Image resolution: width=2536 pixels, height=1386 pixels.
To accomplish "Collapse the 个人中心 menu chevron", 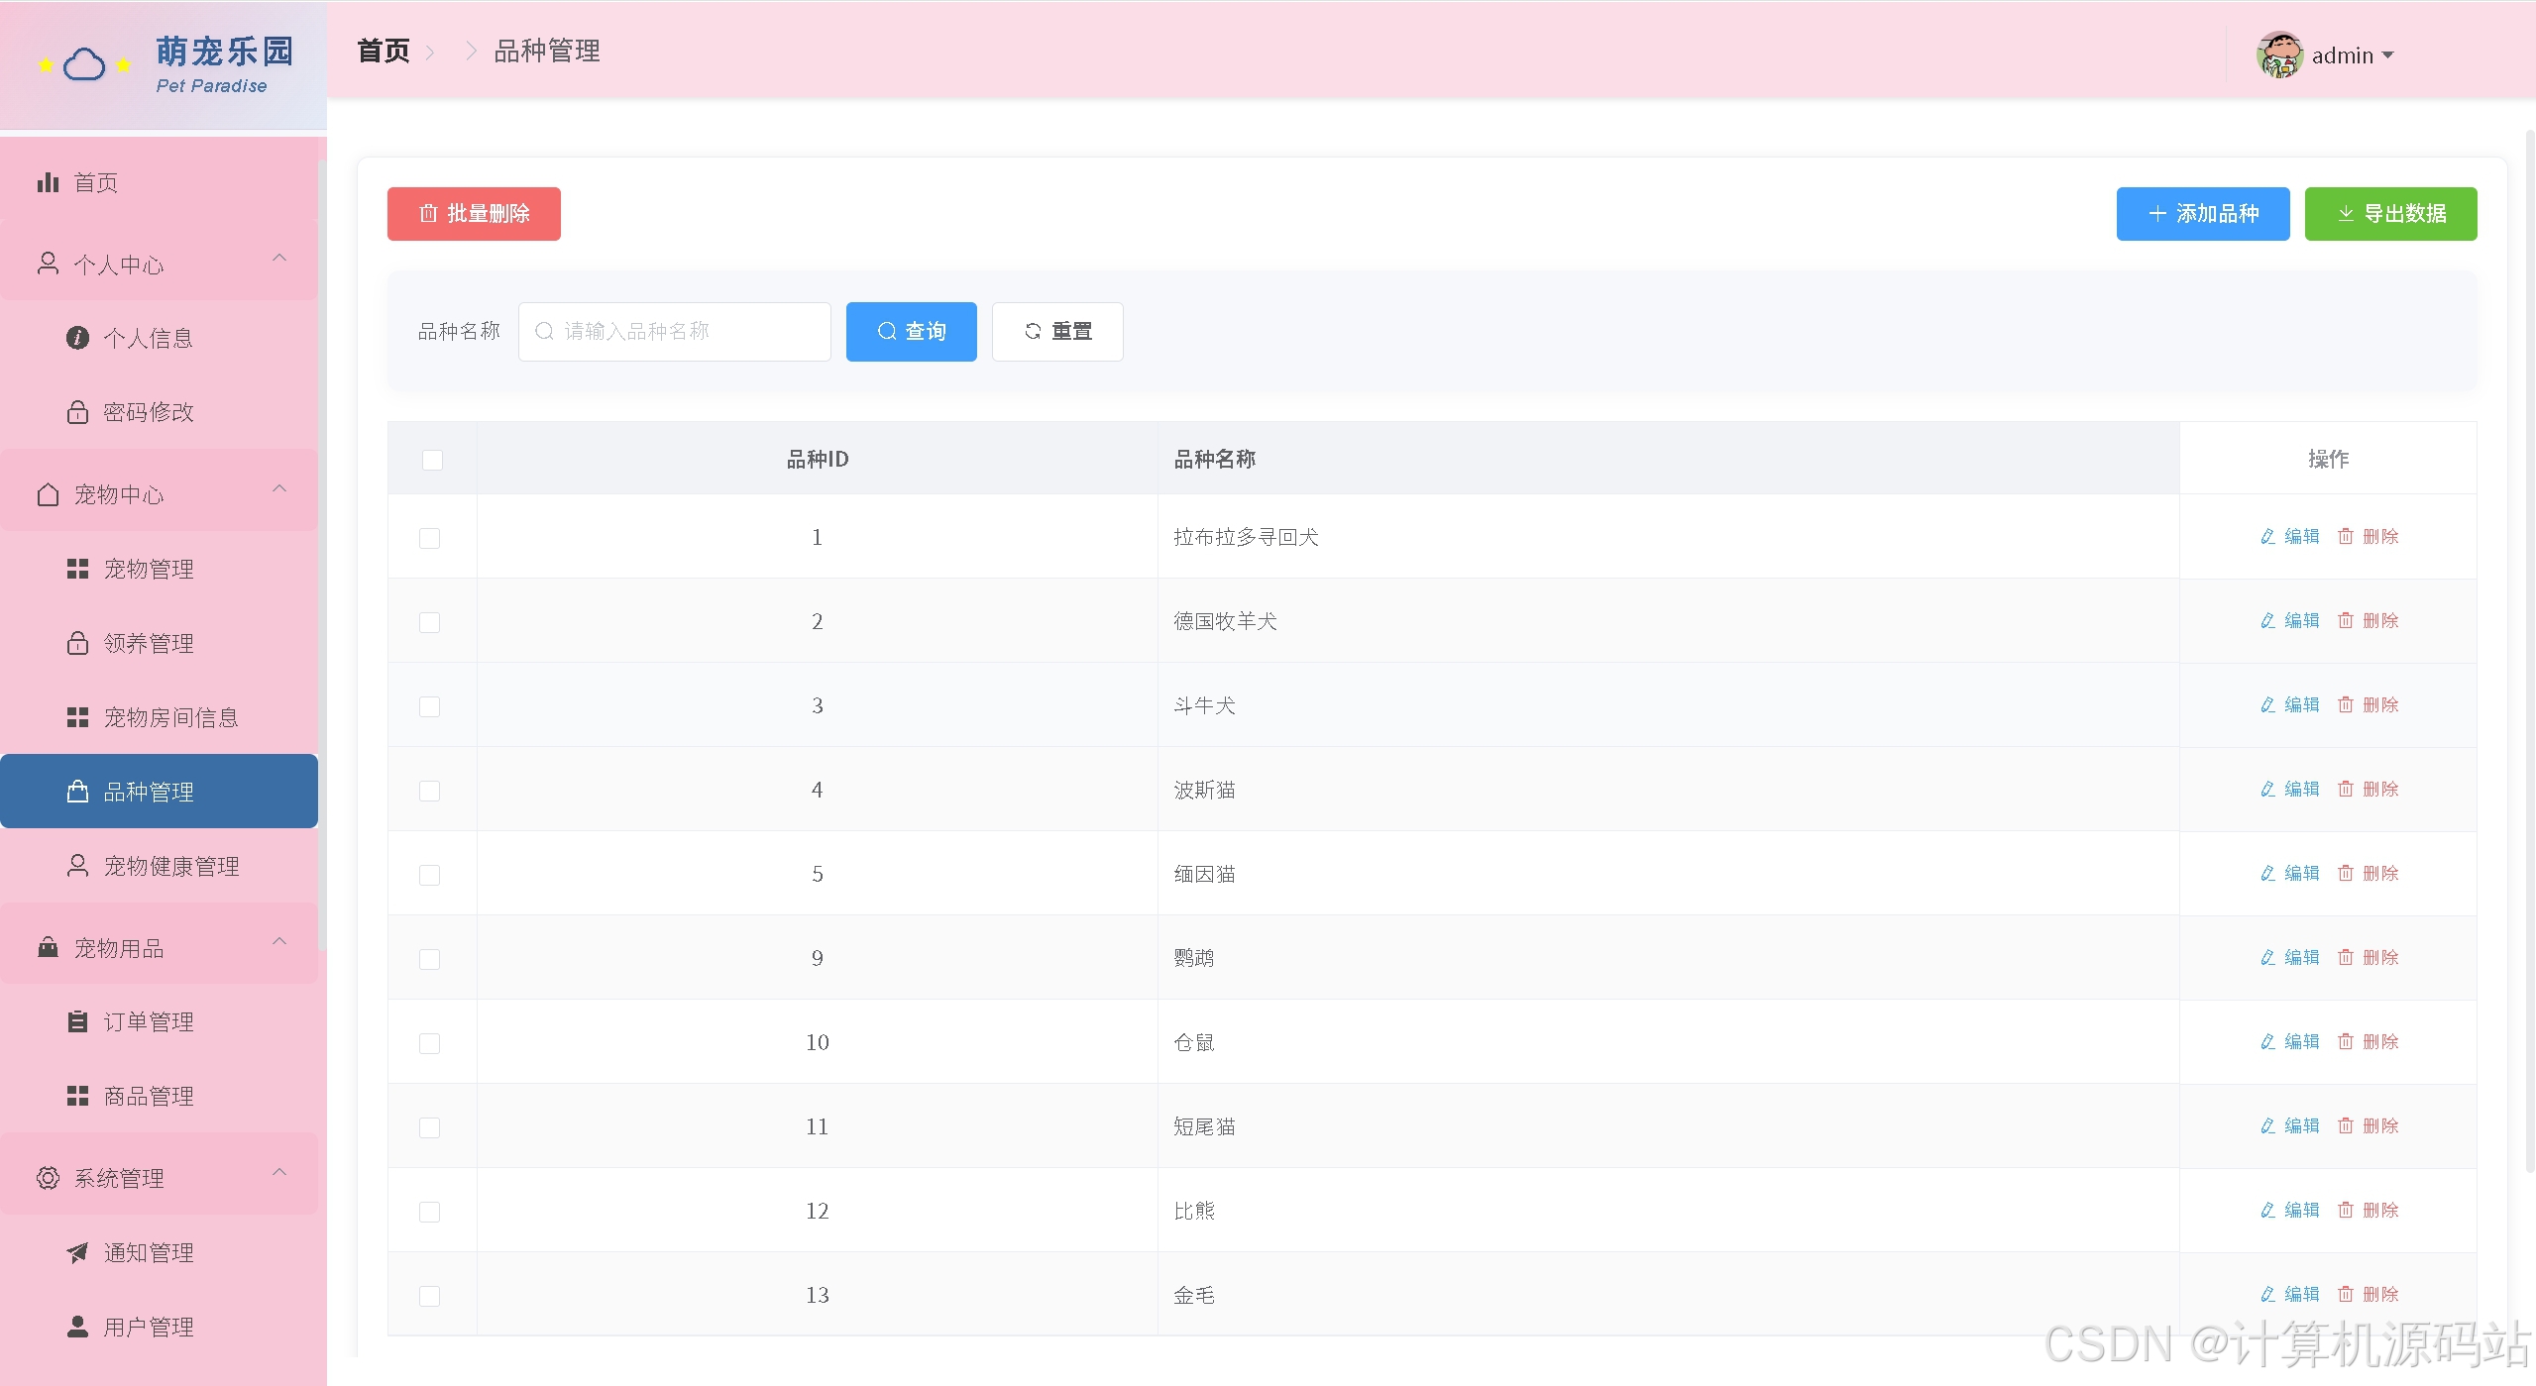I will click(x=279, y=259).
